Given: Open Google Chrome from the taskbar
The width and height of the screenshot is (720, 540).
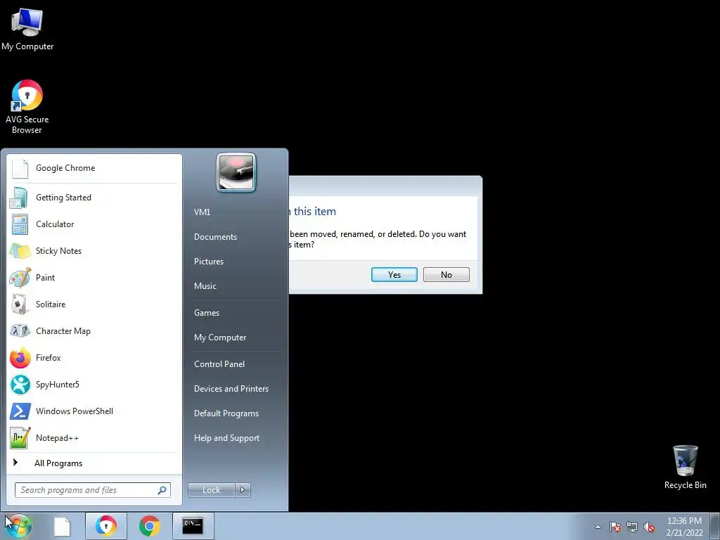Looking at the screenshot, I should click(x=149, y=526).
